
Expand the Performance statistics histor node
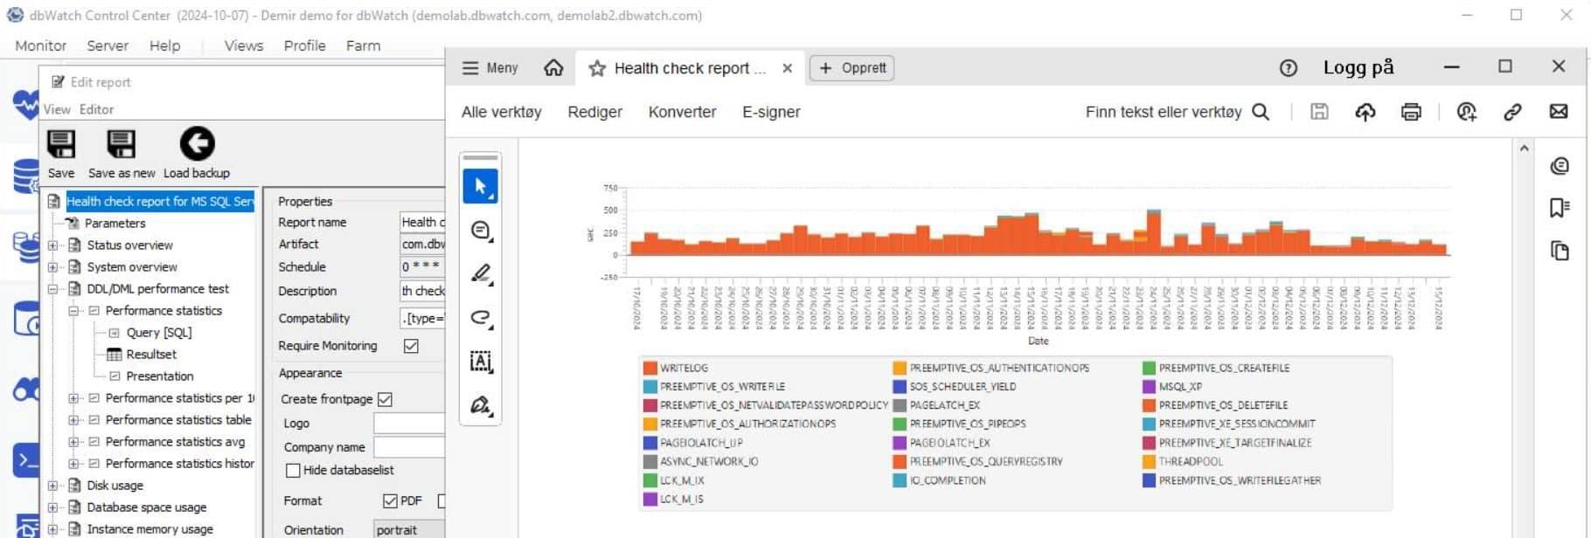74,464
